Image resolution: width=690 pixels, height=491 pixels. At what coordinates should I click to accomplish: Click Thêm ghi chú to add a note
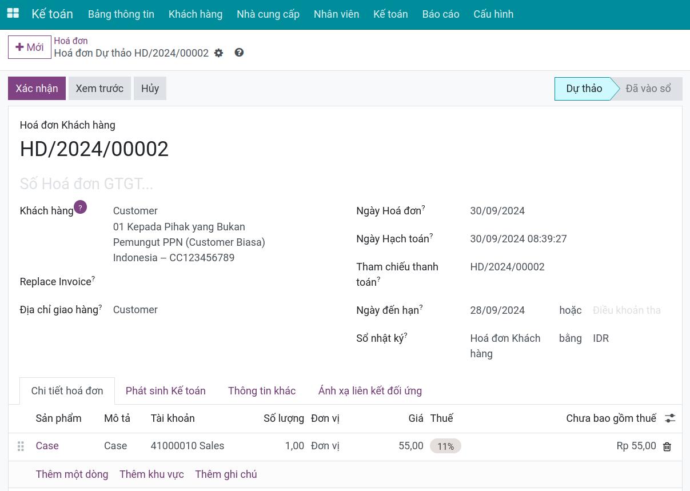tap(226, 474)
